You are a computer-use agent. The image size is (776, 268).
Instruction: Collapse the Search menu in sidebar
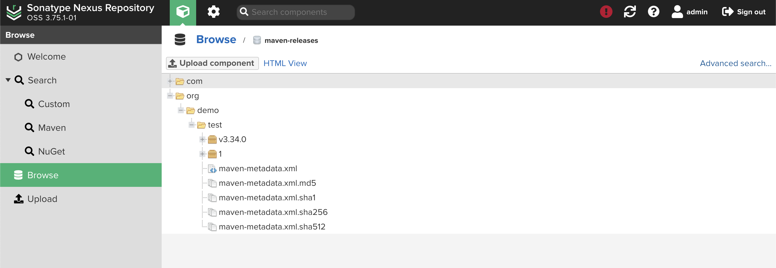tap(8, 80)
